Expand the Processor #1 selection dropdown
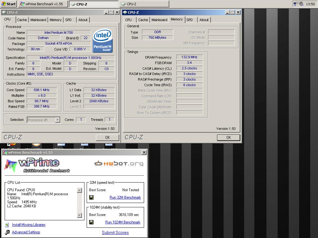This screenshot has width=318, height=238. pyautogui.click(x=57, y=120)
